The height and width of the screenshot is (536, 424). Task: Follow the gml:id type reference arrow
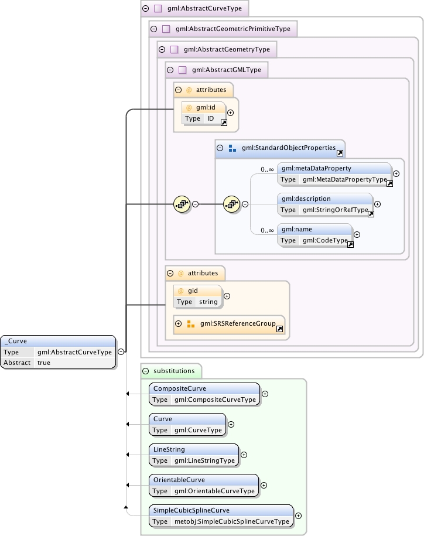(x=224, y=122)
